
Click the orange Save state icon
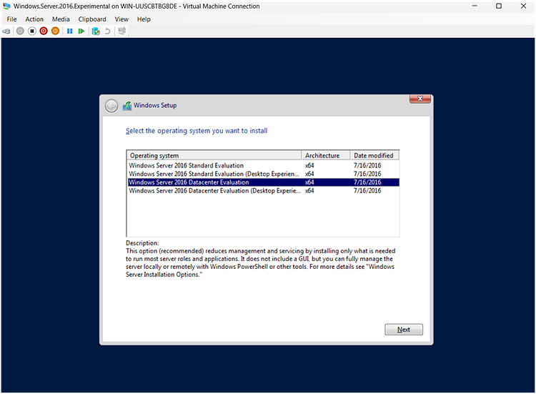[x=55, y=31]
